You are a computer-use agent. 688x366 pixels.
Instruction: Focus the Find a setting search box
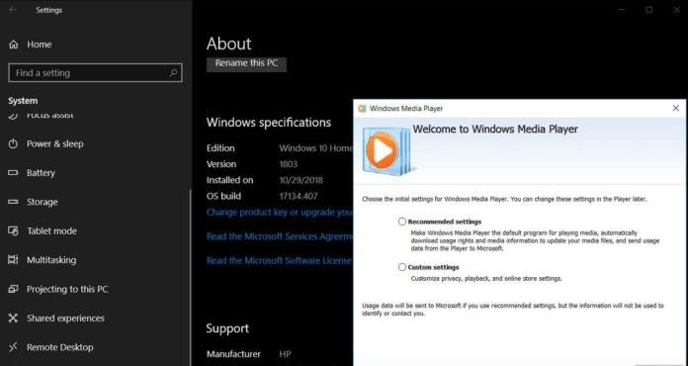pyautogui.click(x=95, y=73)
